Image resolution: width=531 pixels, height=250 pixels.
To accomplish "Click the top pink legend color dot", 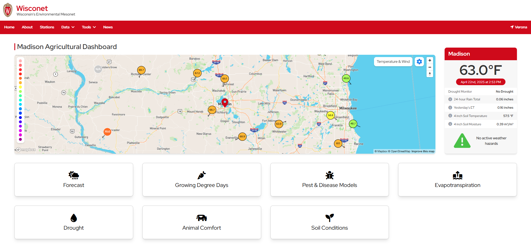I will pos(20,61).
